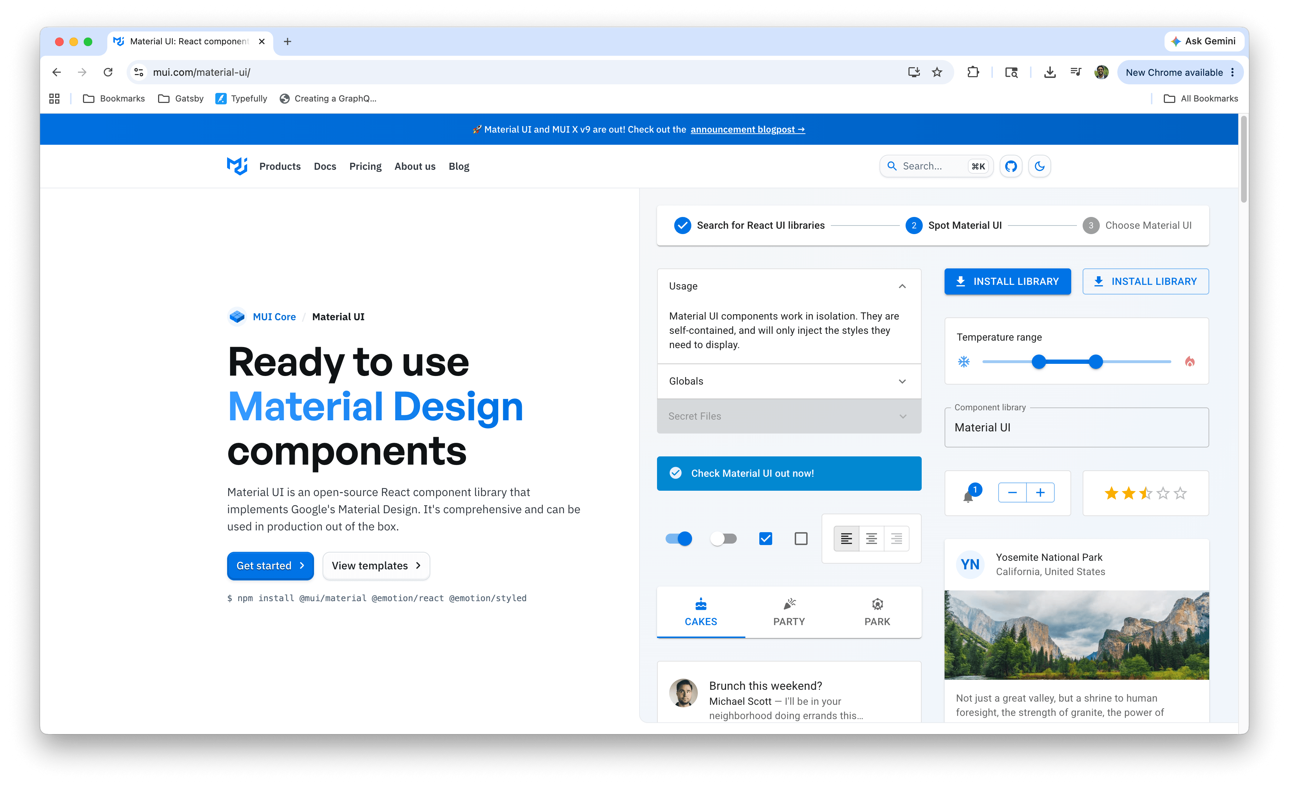Screen dimensions: 1289x787
Task: Click the Search field in the navbar
Action: click(x=936, y=166)
